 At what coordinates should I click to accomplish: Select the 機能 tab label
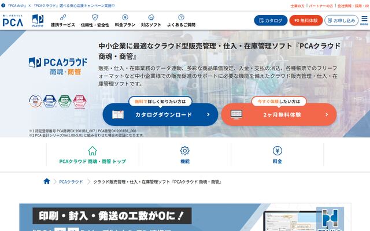tap(185, 162)
